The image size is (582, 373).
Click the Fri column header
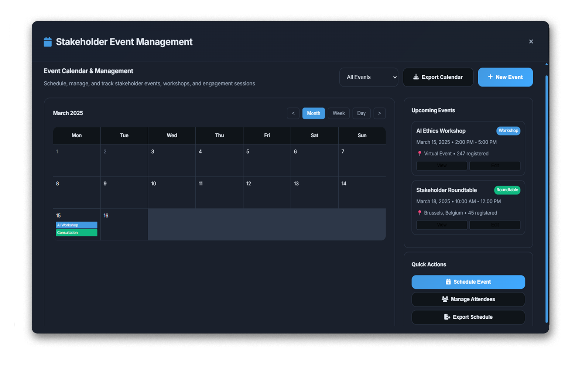pos(267,136)
